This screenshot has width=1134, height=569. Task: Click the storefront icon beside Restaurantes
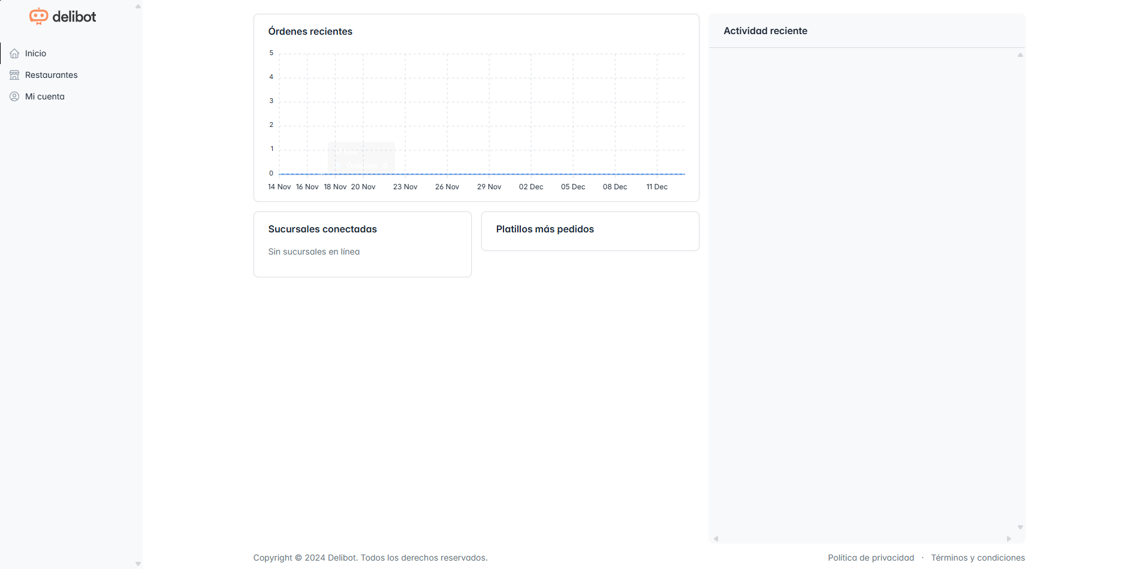[x=14, y=75]
